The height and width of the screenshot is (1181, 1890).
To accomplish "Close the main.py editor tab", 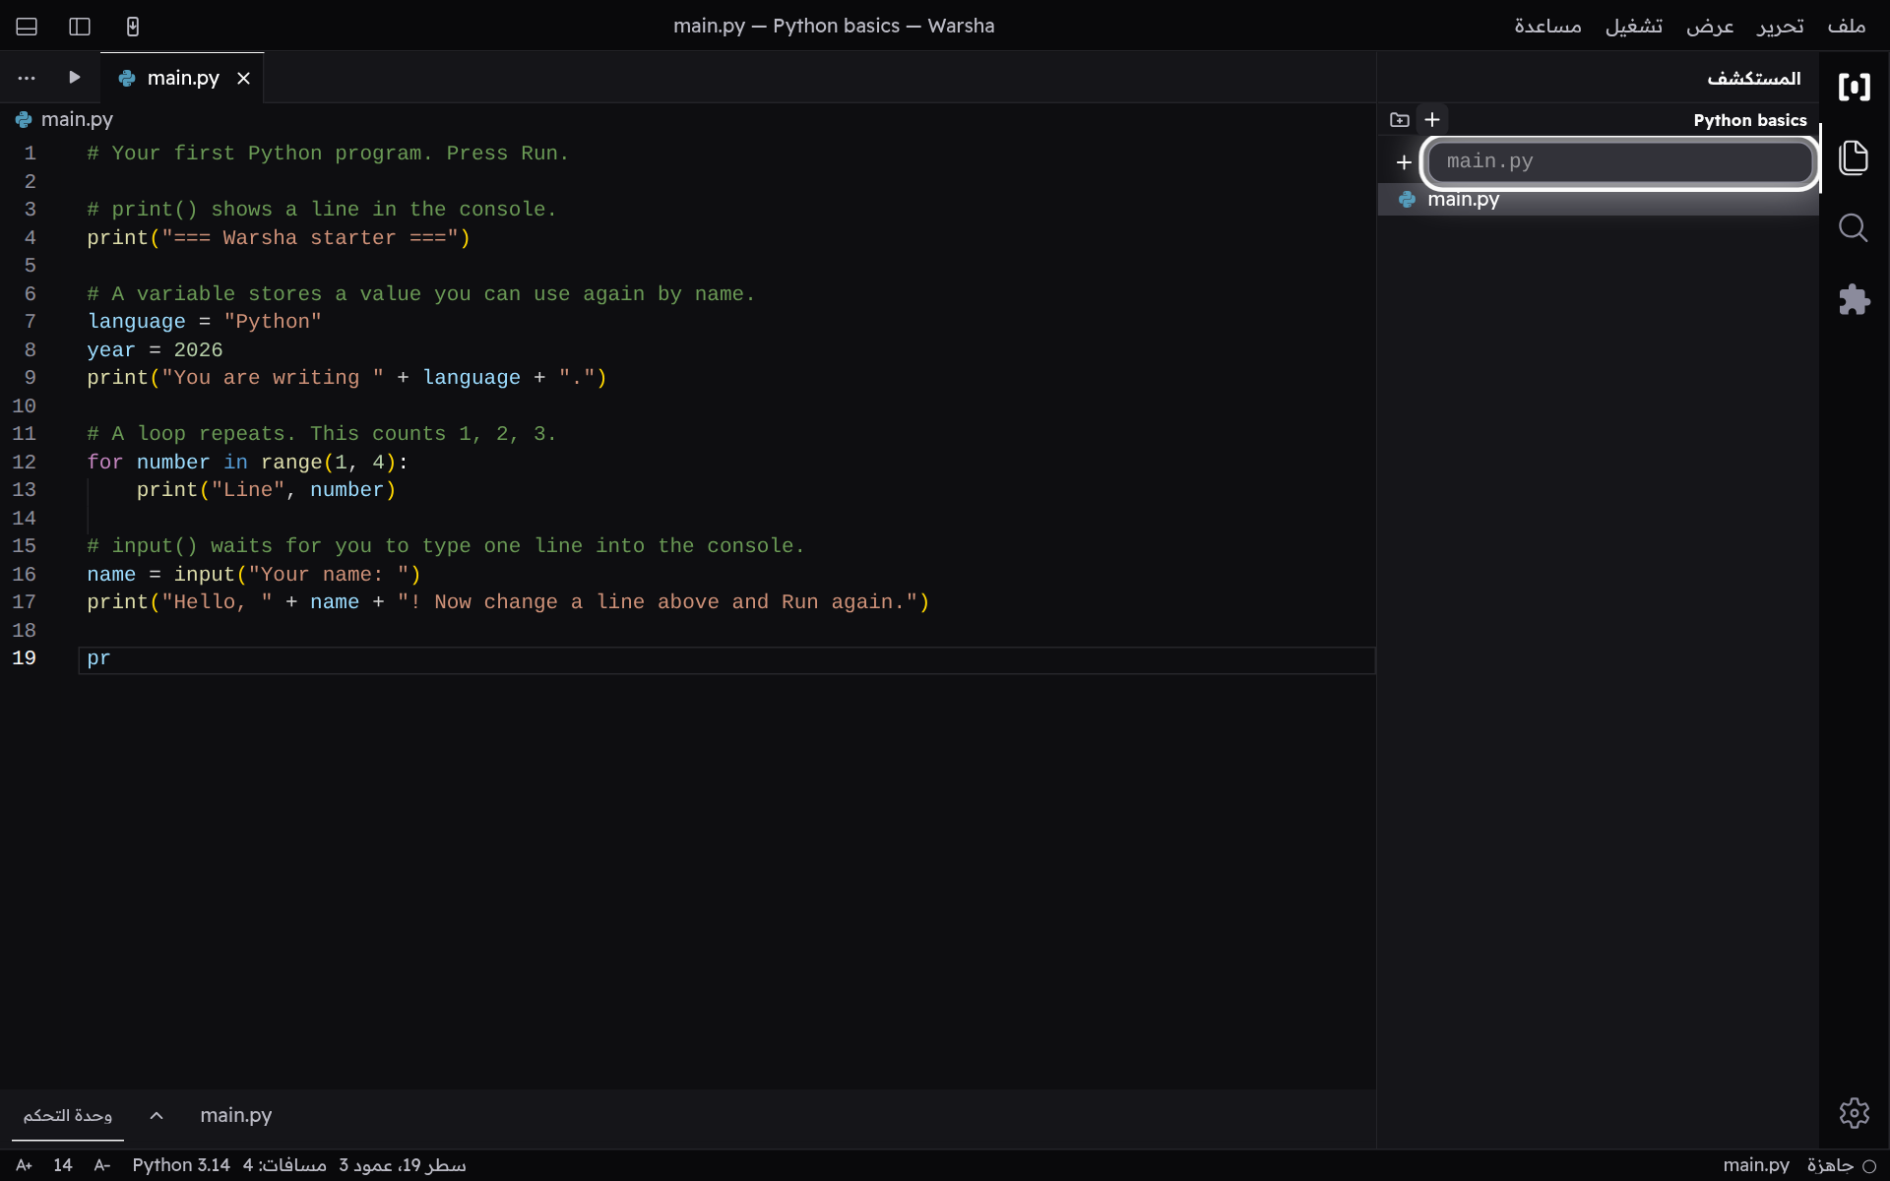I will pyautogui.click(x=243, y=79).
